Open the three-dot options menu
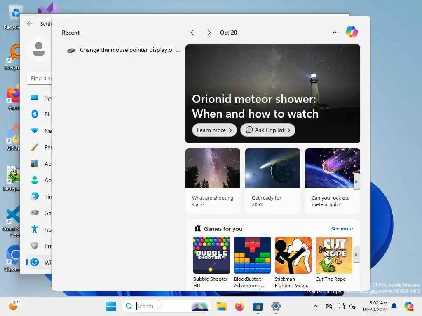 335,32
